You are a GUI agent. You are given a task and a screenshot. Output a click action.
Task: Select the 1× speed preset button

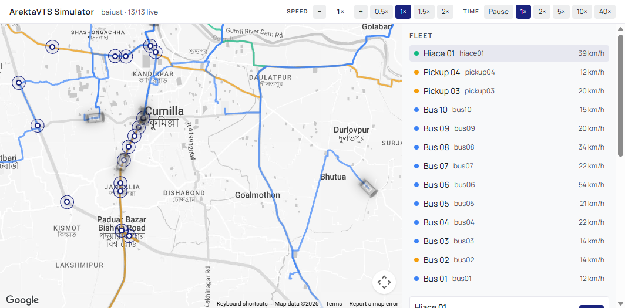(403, 12)
